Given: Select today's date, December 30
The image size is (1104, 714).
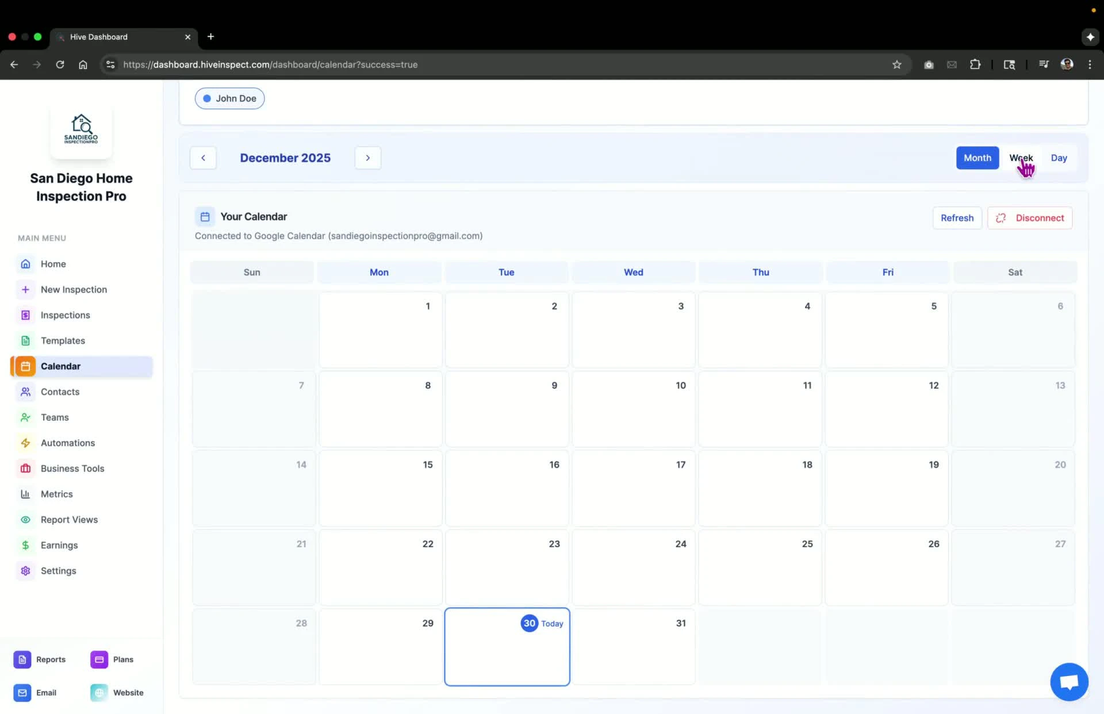Looking at the screenshot, I should [507, 646].
